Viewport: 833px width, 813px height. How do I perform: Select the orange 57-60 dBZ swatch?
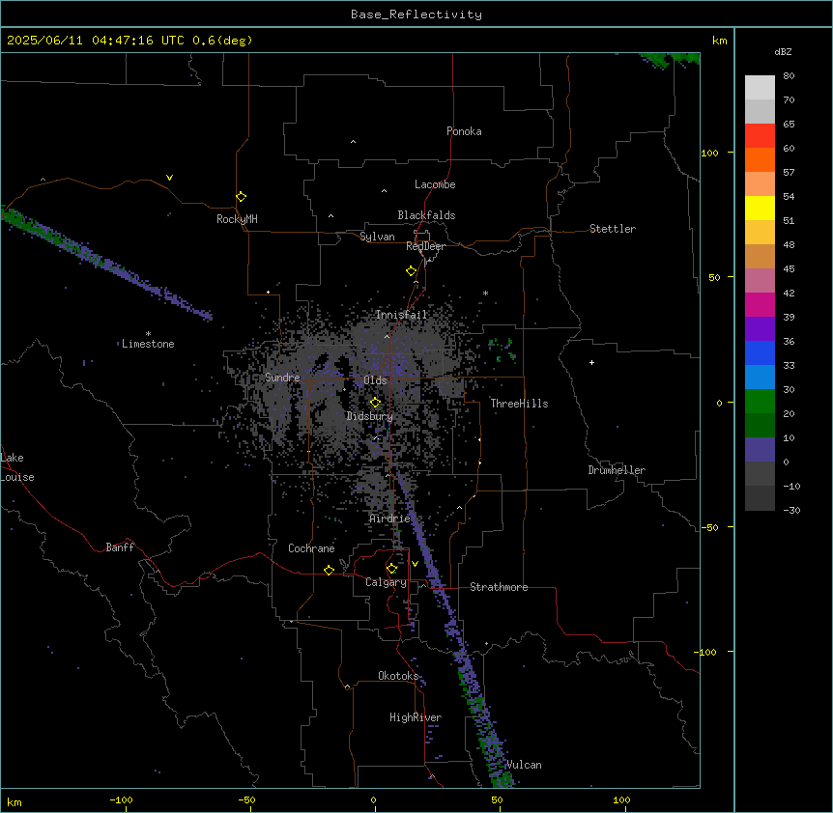(760, 159)
